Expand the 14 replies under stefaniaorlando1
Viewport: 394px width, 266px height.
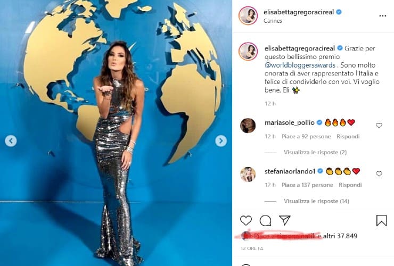[x=316, y=201]
